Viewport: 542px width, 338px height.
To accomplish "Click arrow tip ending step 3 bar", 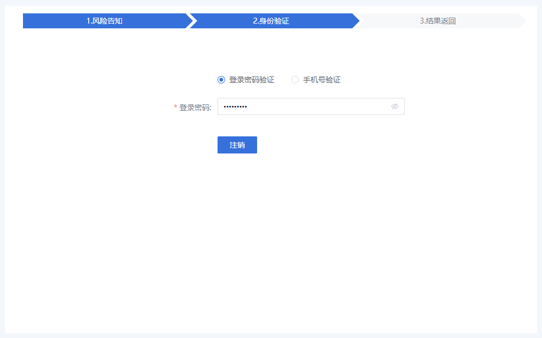I will coord(523,21).
